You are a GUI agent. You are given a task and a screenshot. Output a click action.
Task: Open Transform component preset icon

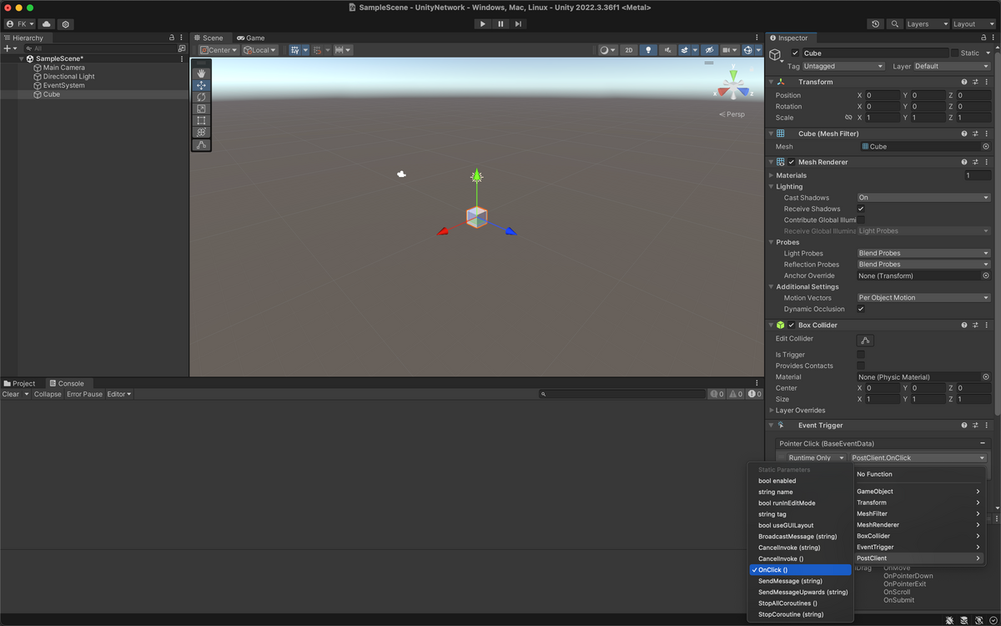(975, 82)
